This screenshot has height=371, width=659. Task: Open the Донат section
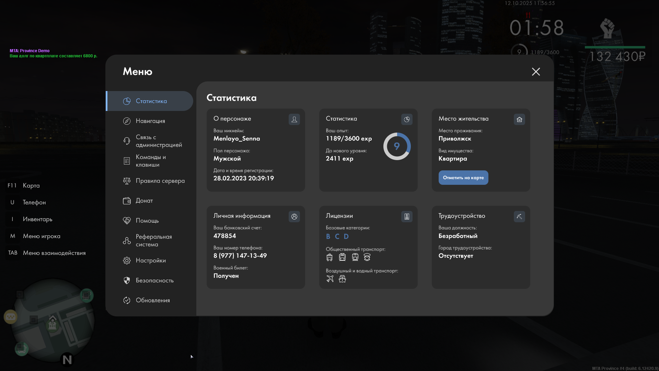pyautogui.click(x=144, y=201)
